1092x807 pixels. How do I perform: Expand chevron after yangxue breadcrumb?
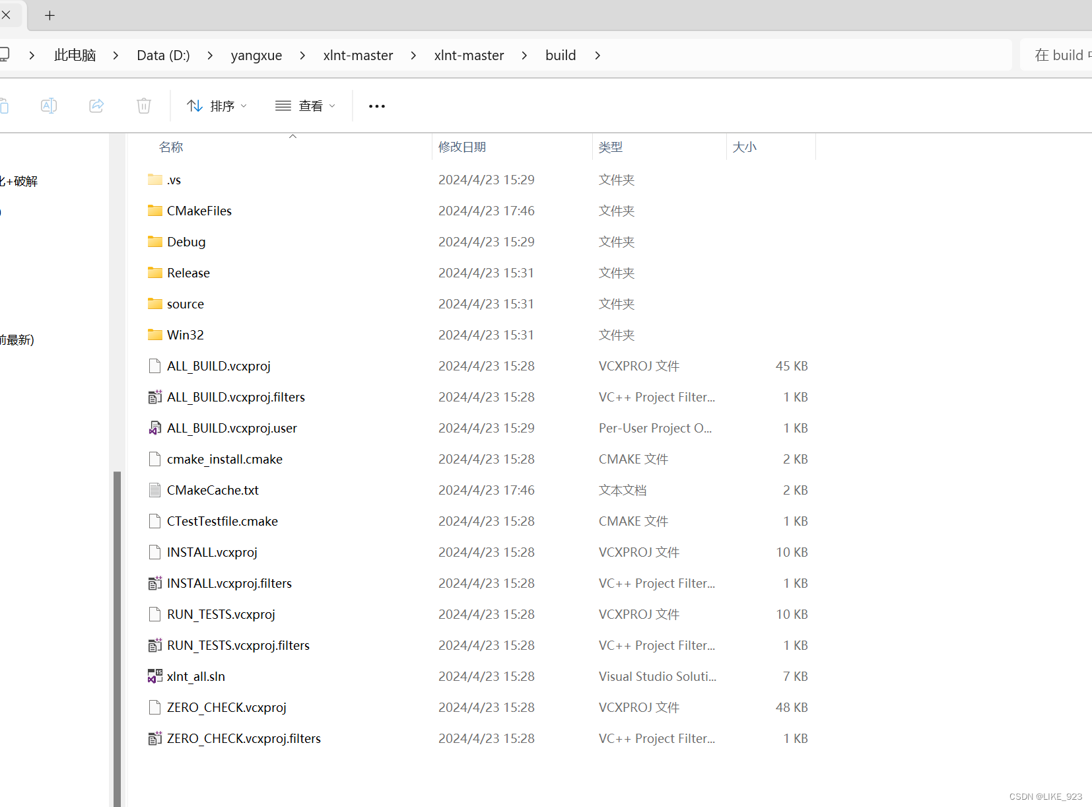point(302,55)
